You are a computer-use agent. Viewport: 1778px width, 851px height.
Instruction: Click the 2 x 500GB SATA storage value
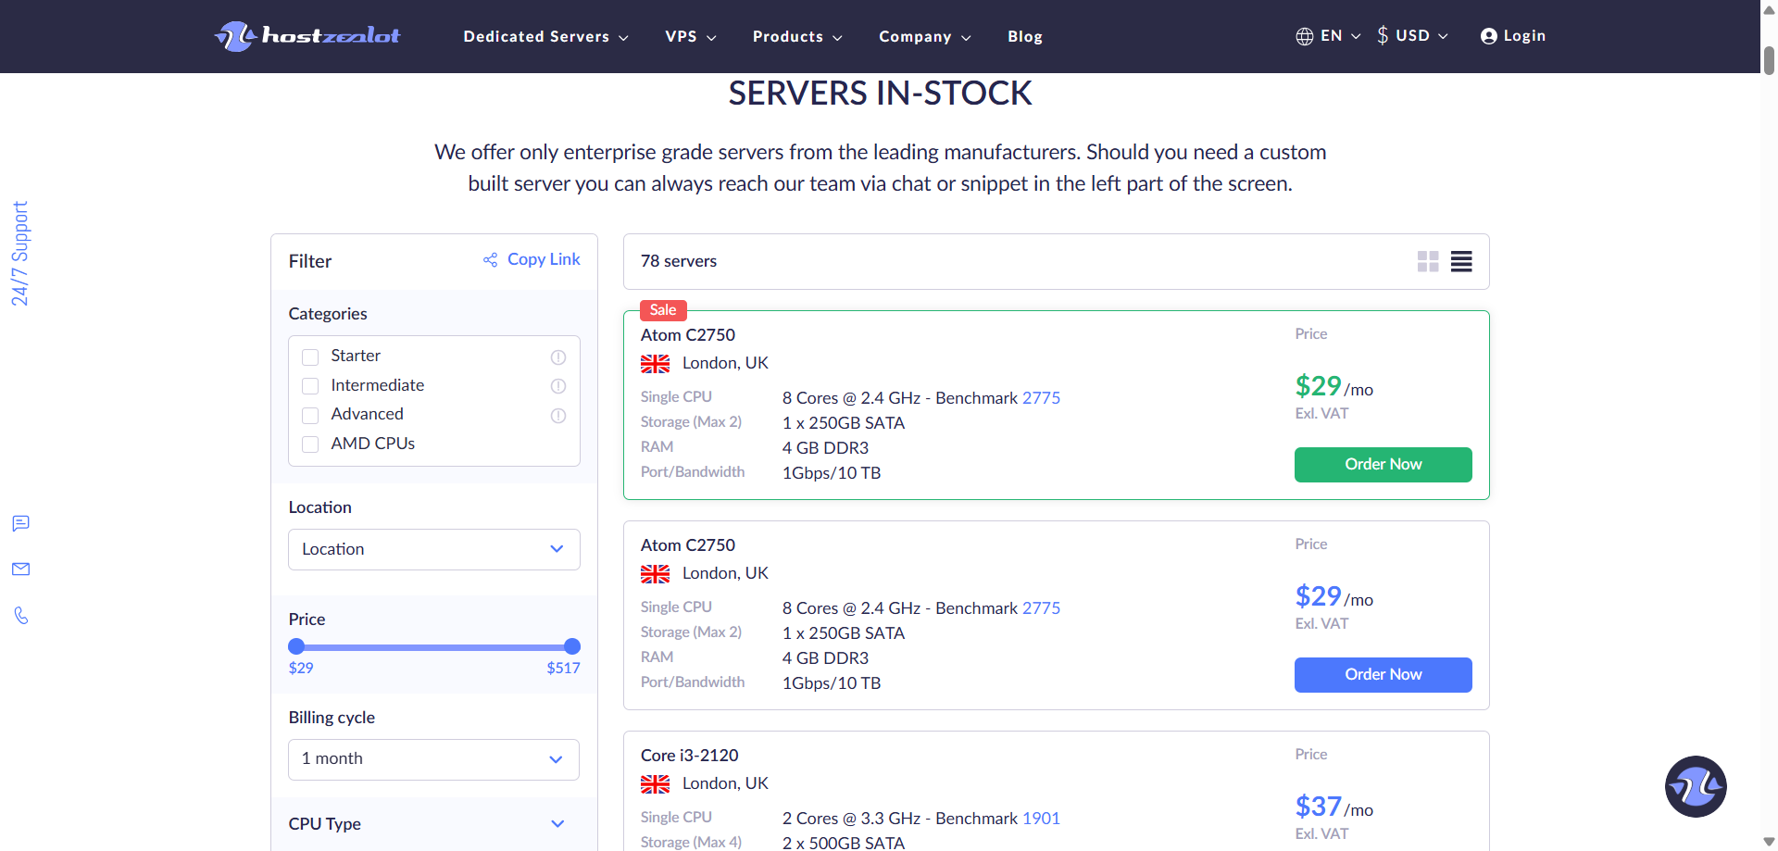pos(844,843)
